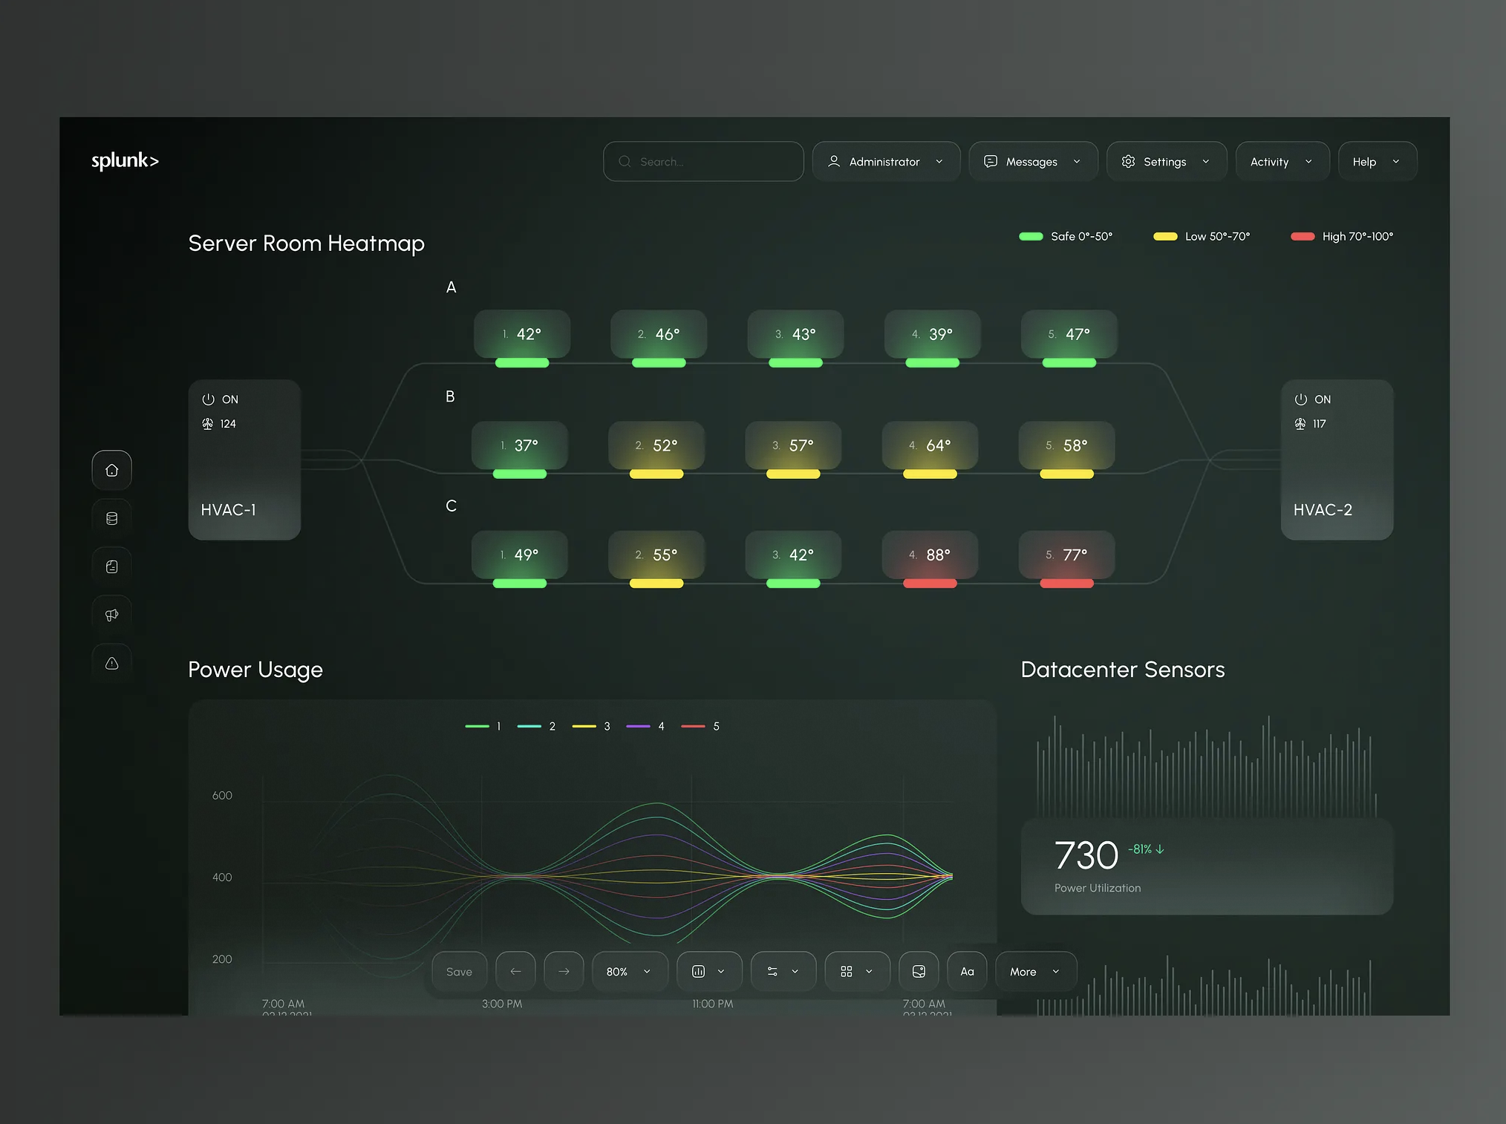Click the Save button
The height and width of the screenshot is (1124, 1506).
pyautogui.click(x=459, y=971)
